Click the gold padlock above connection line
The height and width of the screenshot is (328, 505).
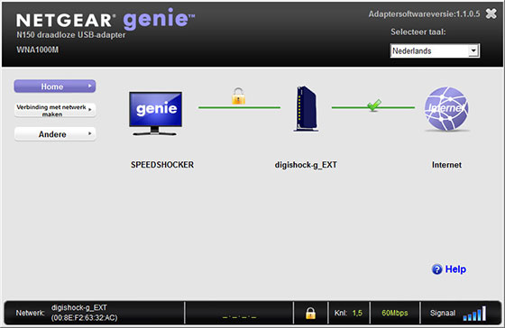click(x=238, y=96)
